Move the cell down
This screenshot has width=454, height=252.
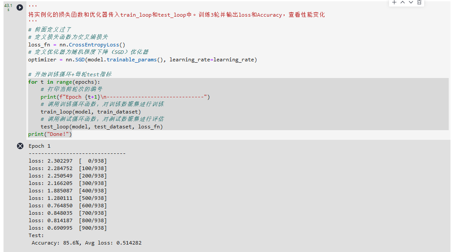pos(411,2)
